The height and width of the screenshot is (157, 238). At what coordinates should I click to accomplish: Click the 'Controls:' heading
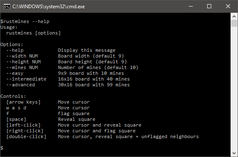pyautogui.click(x=13, y=96)
